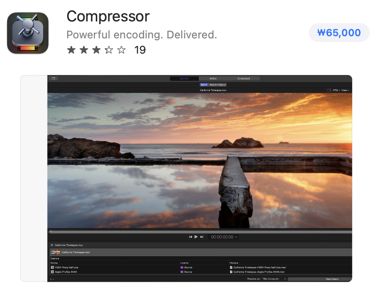Click the California Timelapse.mov batch header icon
This screenshot has width=376, height=292.
pyautogui.click(x=52, y=245)
